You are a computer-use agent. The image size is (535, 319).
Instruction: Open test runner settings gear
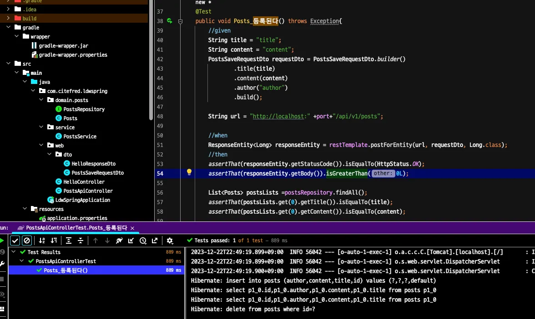[170, 240]
